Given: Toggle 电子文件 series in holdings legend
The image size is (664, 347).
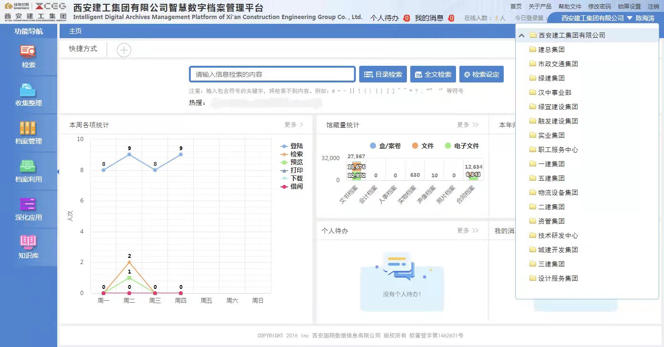Looking at the screenshot, I should [462, 146].
